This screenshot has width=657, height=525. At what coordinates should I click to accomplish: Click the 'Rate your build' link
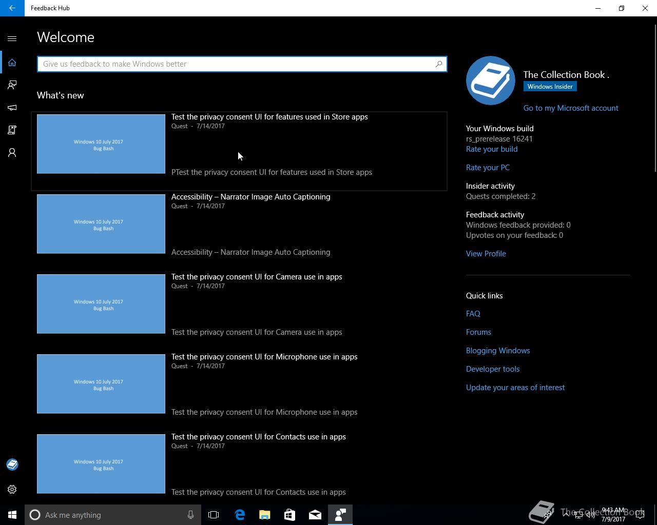[x=492, y=149]
